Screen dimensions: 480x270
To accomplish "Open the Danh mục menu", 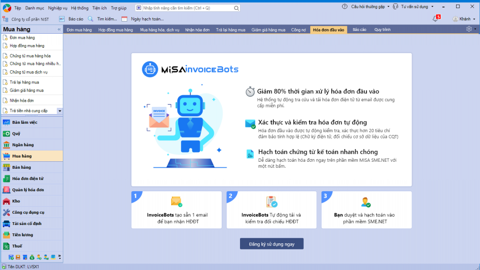I will pos(35,8).
